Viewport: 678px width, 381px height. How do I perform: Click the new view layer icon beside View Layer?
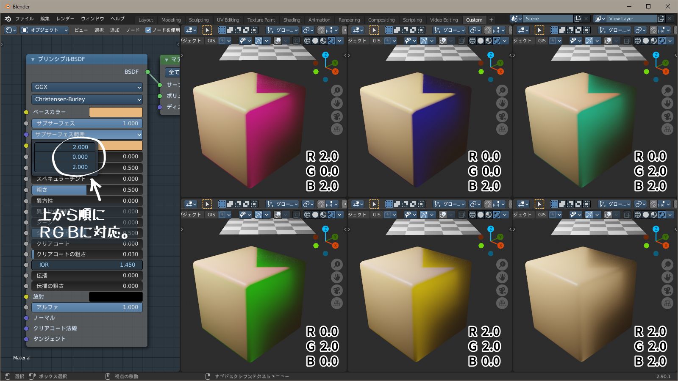[661, 19]
